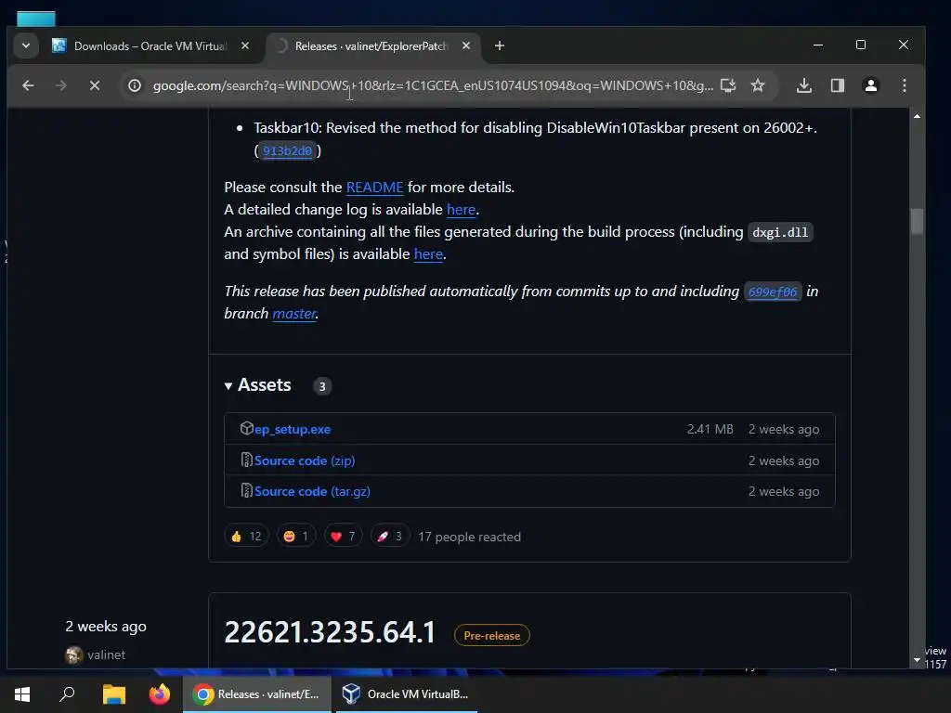Open Windows Start menu
Image resolution: width=951 pixels, height=713 pixels.
[22, 694]
